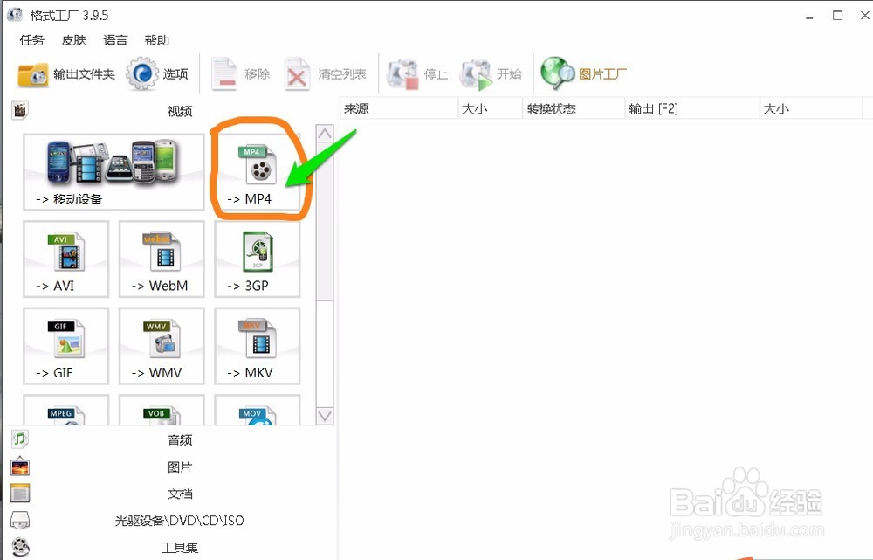
Task: Click the scrollbar down arrow
Action: tap(324, 418)
